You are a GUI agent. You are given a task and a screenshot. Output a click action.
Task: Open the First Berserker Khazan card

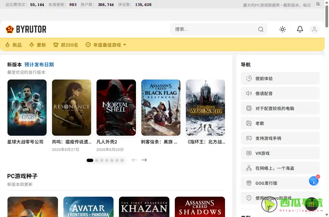coord(144,207)
